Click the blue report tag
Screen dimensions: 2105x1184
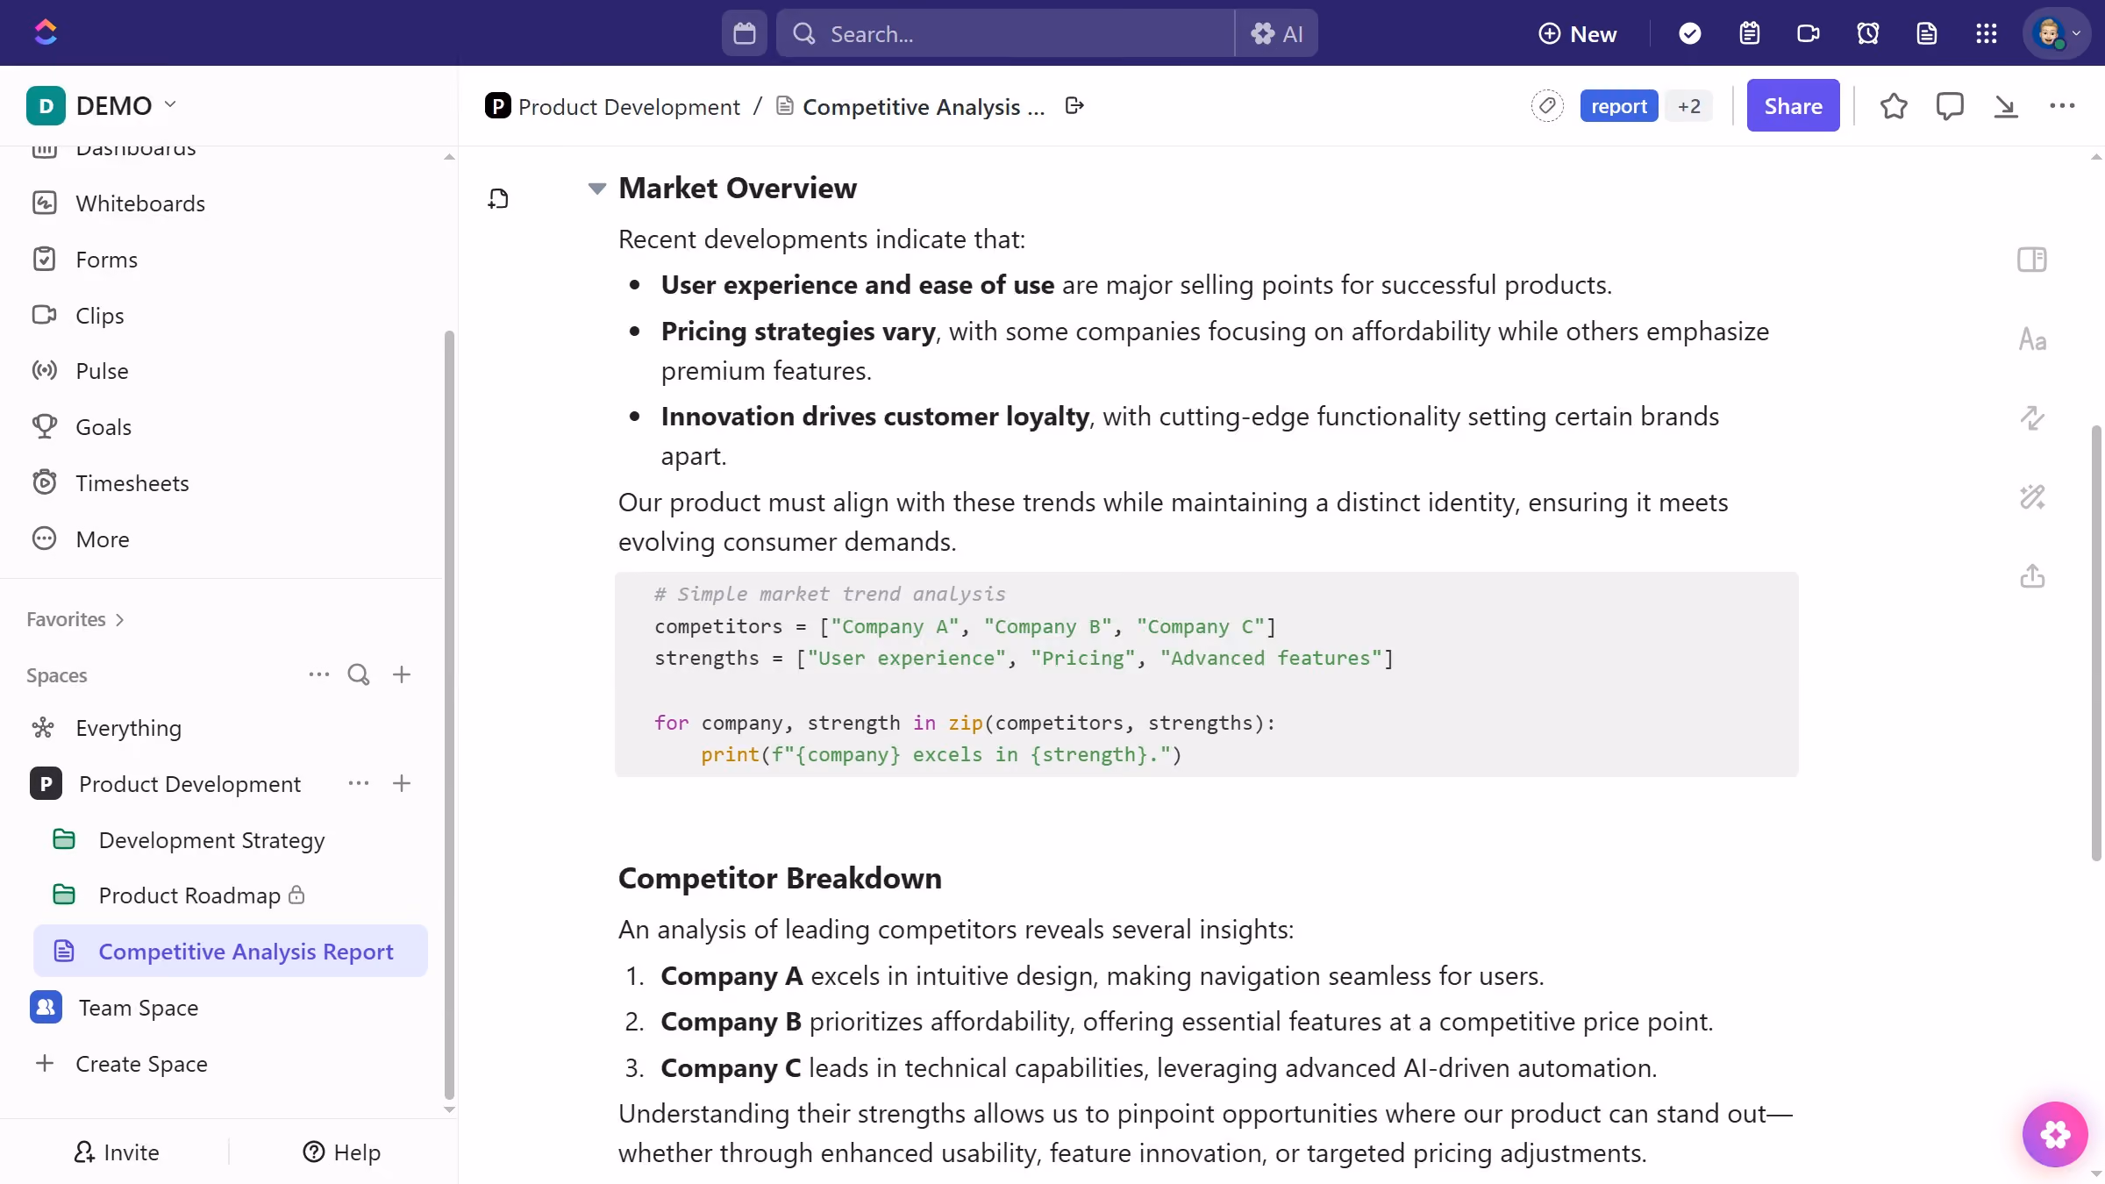(1618, 106)
